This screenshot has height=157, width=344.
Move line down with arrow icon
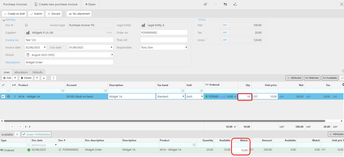click(x=44, y=78)
